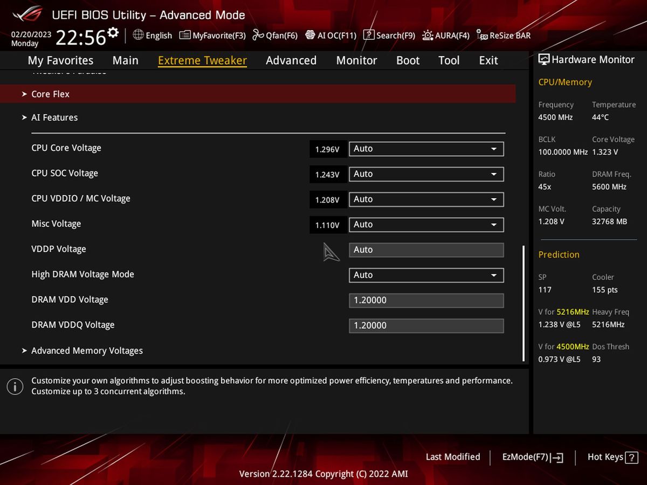Open MyFavorite(F3) list icon
The height and width of the screenshot is (485, 647).
185,35
